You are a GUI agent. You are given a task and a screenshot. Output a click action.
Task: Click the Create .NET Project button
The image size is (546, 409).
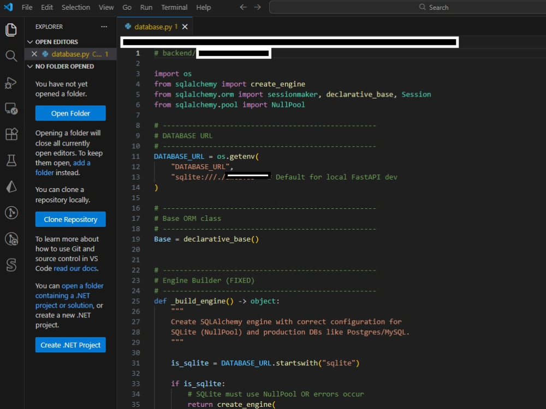(x=70, y=345)
